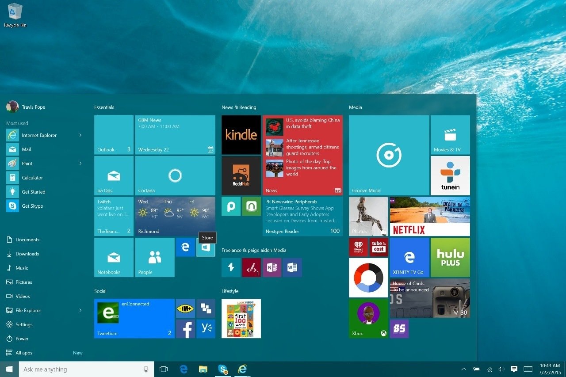Open the News live tile
This screenshot has height=377, width=566.
coord(302,155)
